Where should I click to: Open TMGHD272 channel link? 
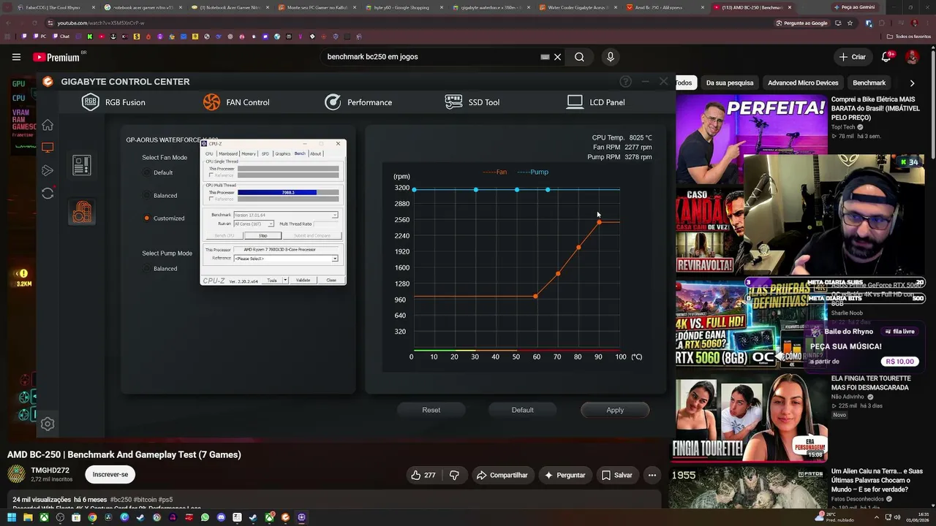[50, 470]
